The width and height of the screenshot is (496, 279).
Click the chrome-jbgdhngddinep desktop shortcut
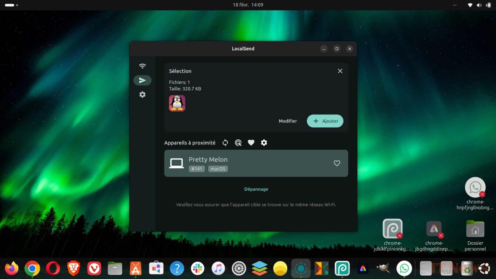434,236
